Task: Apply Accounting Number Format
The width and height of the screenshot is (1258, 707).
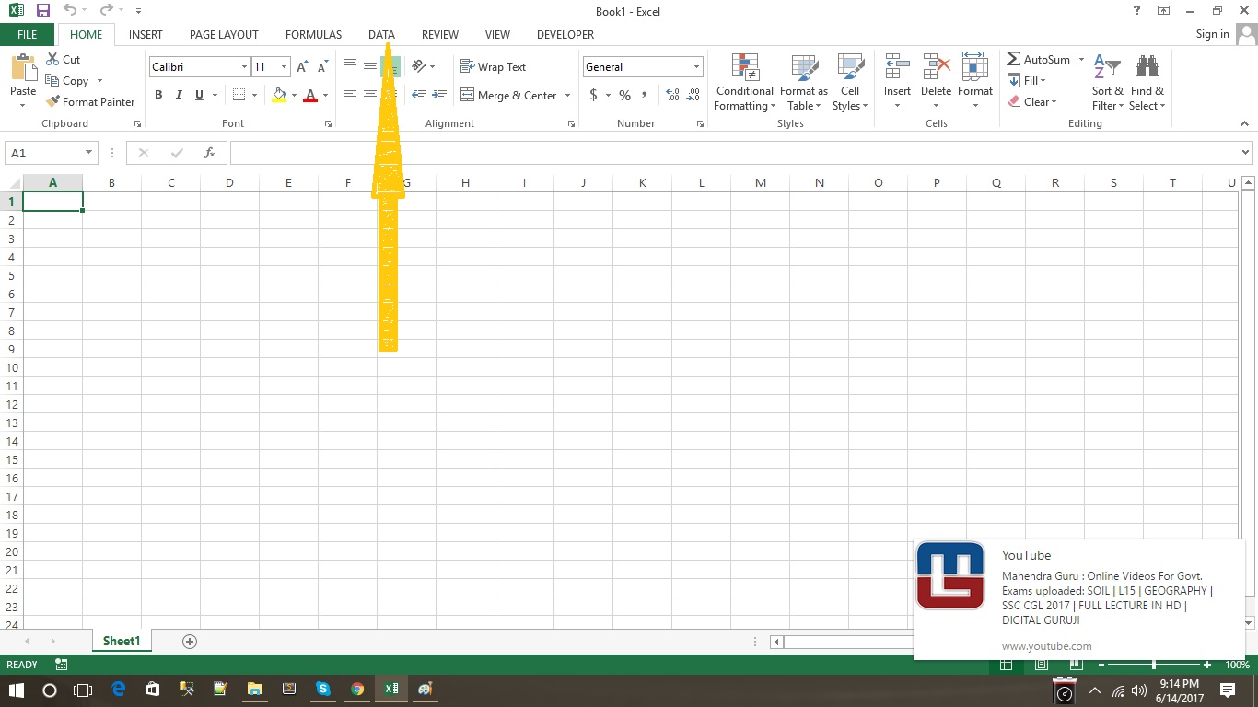Action: pyautogui.click(x=594, y=95)
